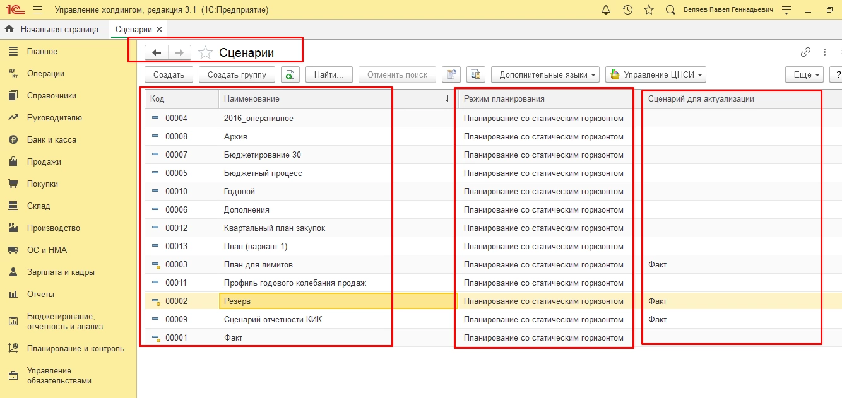
Task: Select the Бюджетирование 30 row
Action: (494, 155)
